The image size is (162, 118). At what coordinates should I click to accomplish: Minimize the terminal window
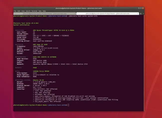(x=139, y=8)
